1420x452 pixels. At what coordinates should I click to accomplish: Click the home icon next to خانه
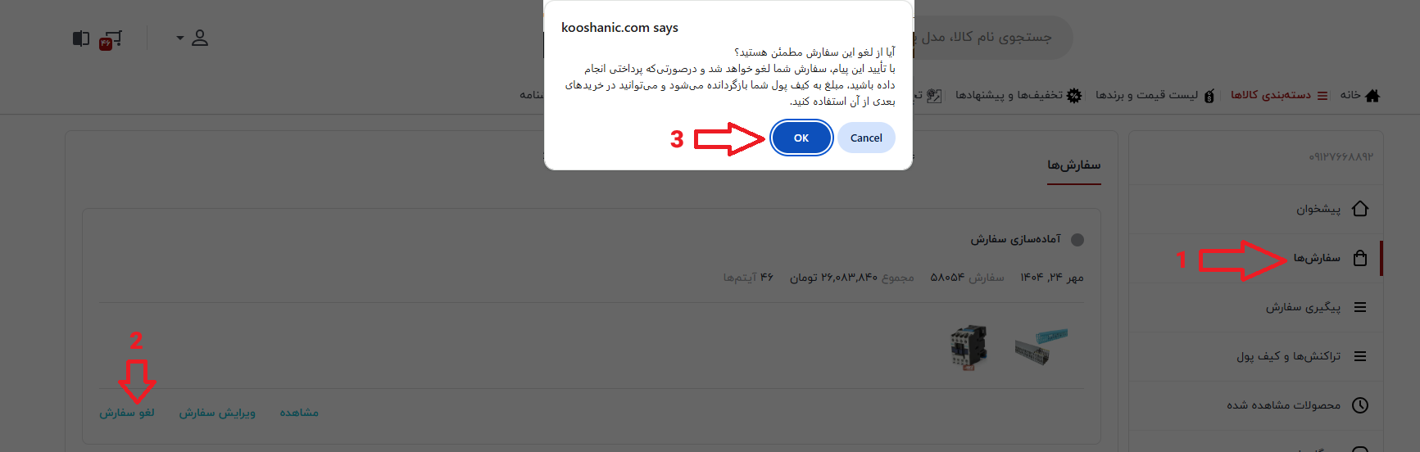point(1372,95)
